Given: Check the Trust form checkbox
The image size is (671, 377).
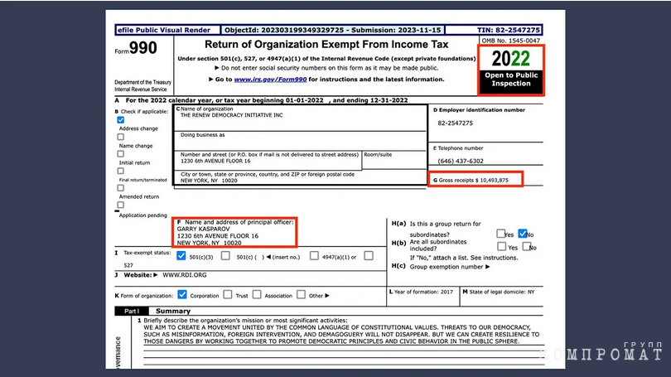Looking at the screenshot, I should tap(228, 294).
